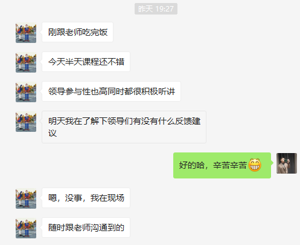Click the text "沟通到的" in the last bubble
300x245 pixels.
107,227
